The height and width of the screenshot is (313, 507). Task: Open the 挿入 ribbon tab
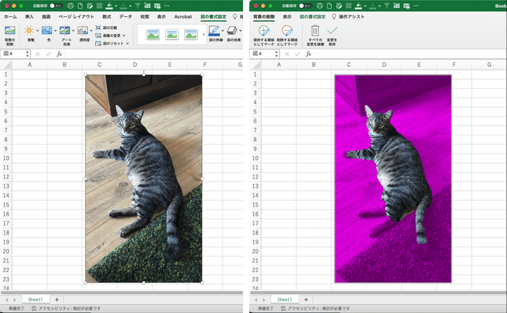30,16
